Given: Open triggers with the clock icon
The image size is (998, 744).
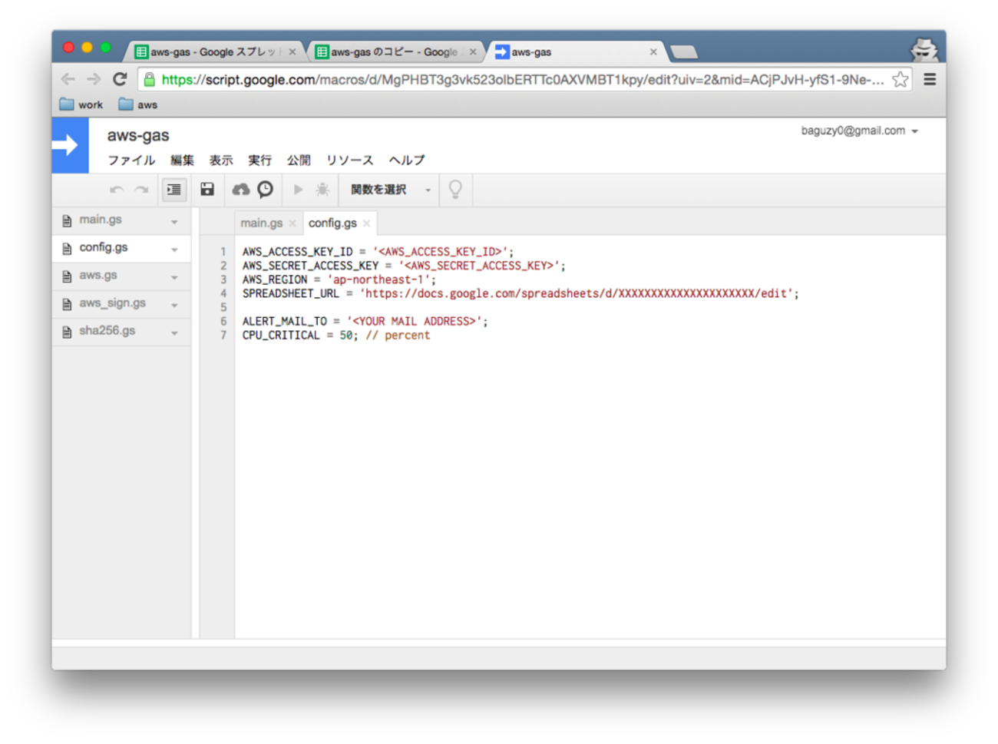Looking at the screenshot, I should [266, 190].
